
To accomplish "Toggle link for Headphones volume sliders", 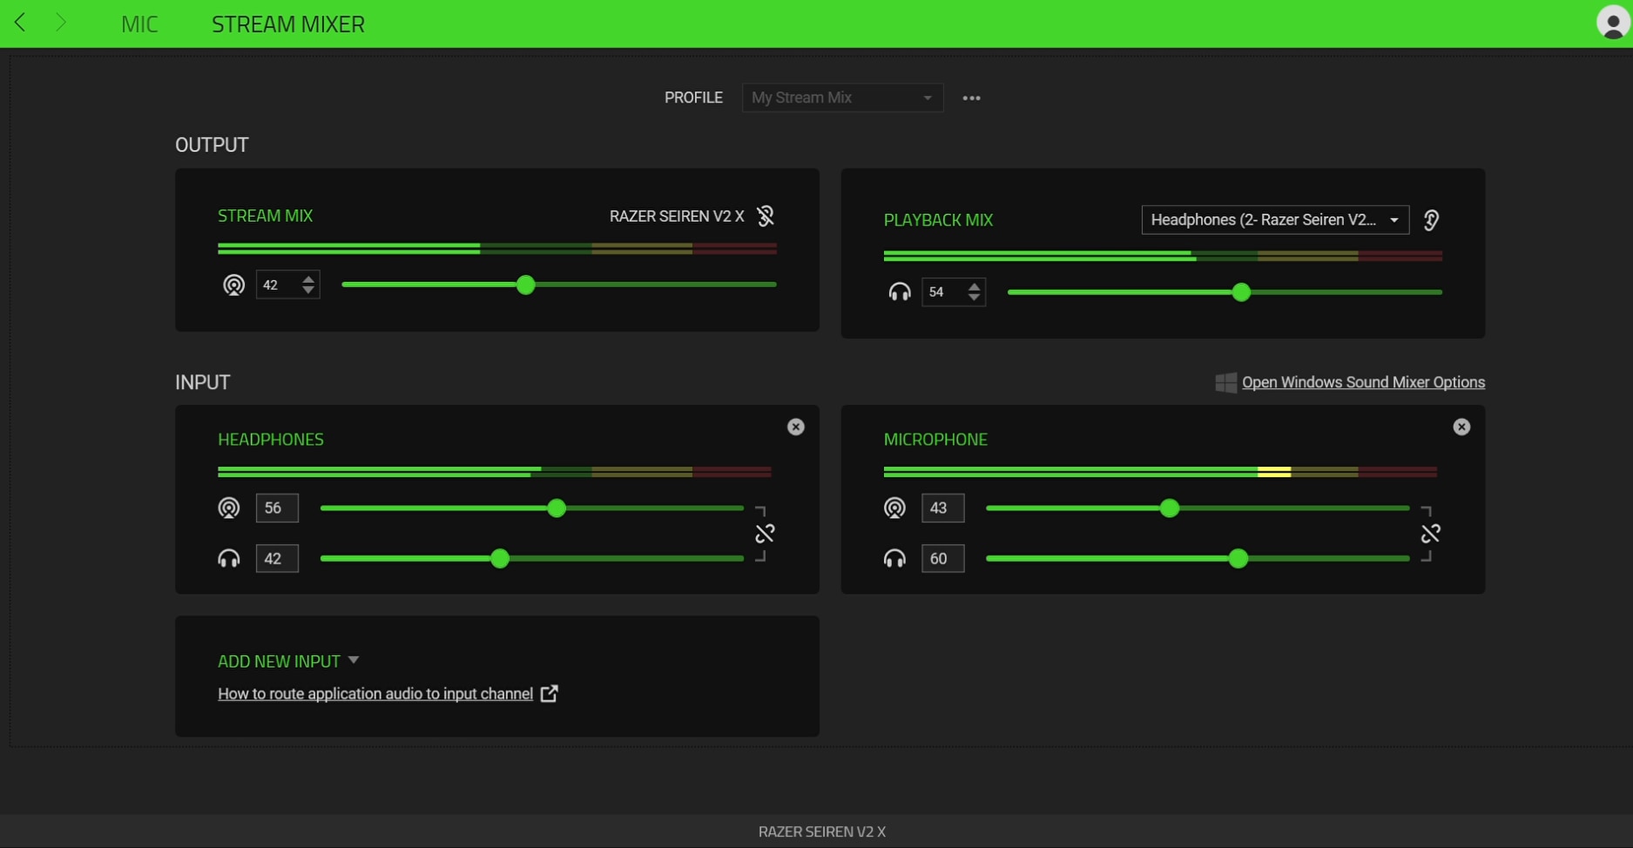I will [764, 534].
